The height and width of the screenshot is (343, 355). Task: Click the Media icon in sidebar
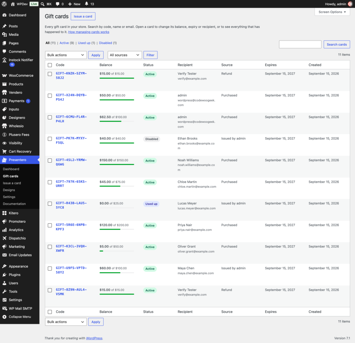[4, 34]
